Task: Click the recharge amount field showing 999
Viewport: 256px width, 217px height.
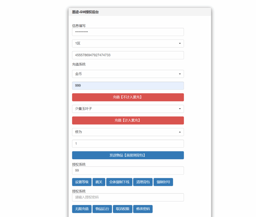Action: 128,85
